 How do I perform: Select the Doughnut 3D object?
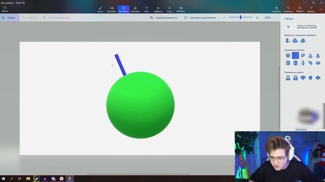point(318,63)
